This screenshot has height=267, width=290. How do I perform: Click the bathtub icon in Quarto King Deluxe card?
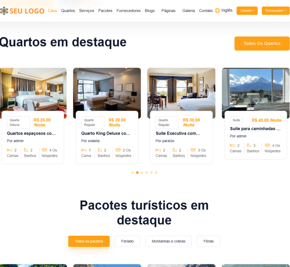100,150
